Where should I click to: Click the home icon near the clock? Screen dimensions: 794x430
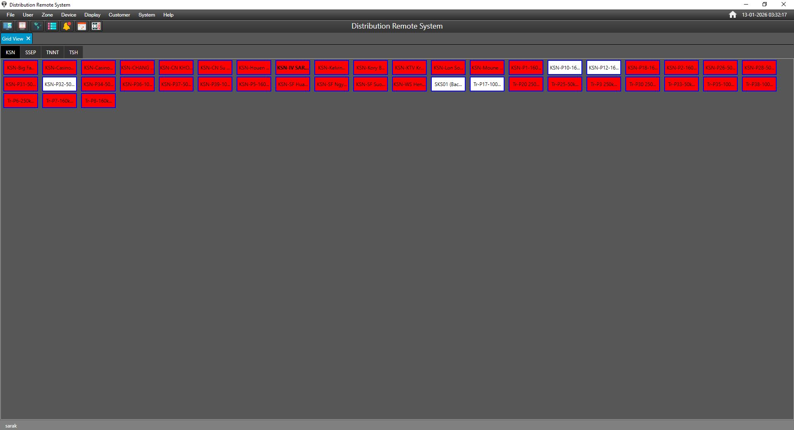coord(733,14)
